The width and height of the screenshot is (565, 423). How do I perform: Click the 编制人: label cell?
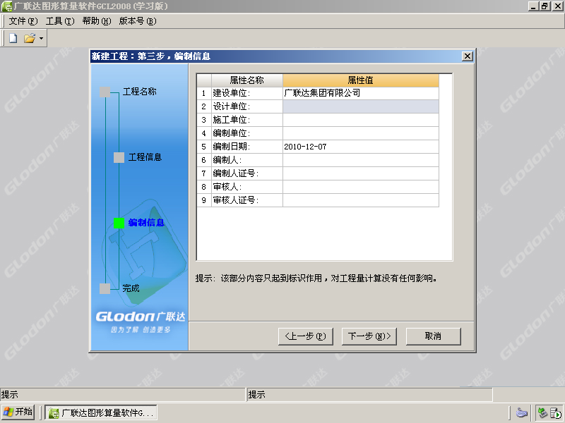click(x=246, y=160)
